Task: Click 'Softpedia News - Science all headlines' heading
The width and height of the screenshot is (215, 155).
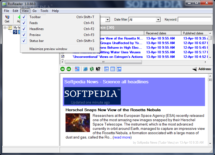Action: click(x=106, y=82)
